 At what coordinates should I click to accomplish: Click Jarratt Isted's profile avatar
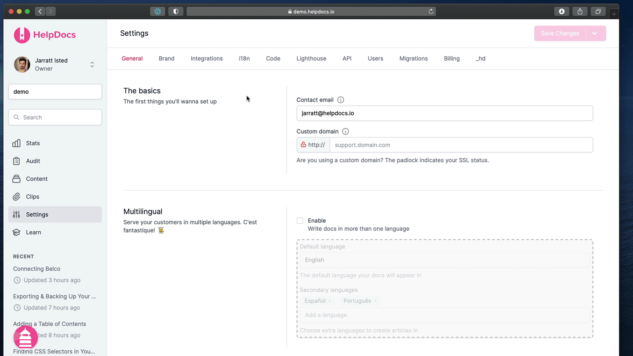point(22,65)
